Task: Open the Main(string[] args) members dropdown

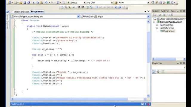Action: click(148, 17)
